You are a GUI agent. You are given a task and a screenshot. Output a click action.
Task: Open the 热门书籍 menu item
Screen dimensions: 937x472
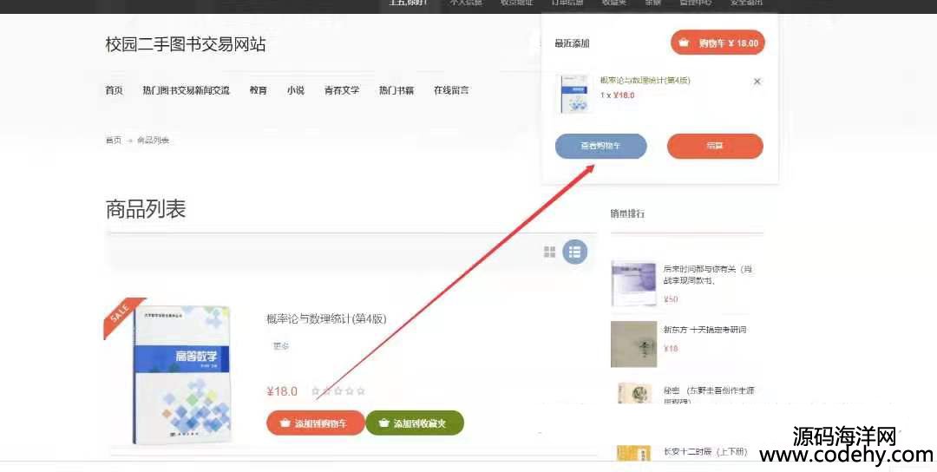pyautogui.click(x=396, y=90)
